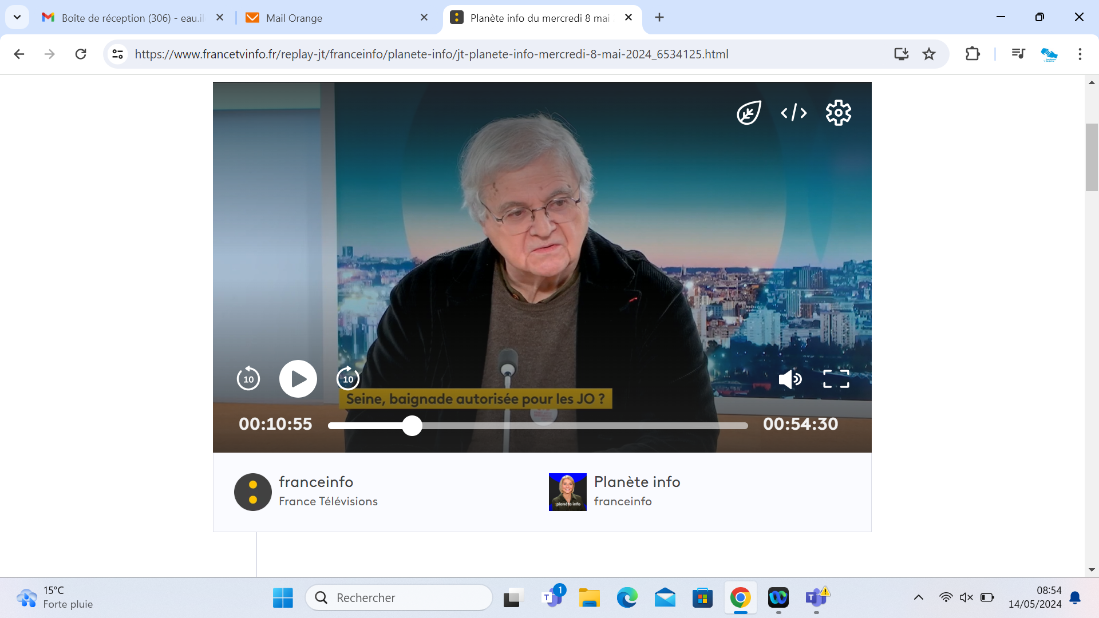View site information icon

118,54
